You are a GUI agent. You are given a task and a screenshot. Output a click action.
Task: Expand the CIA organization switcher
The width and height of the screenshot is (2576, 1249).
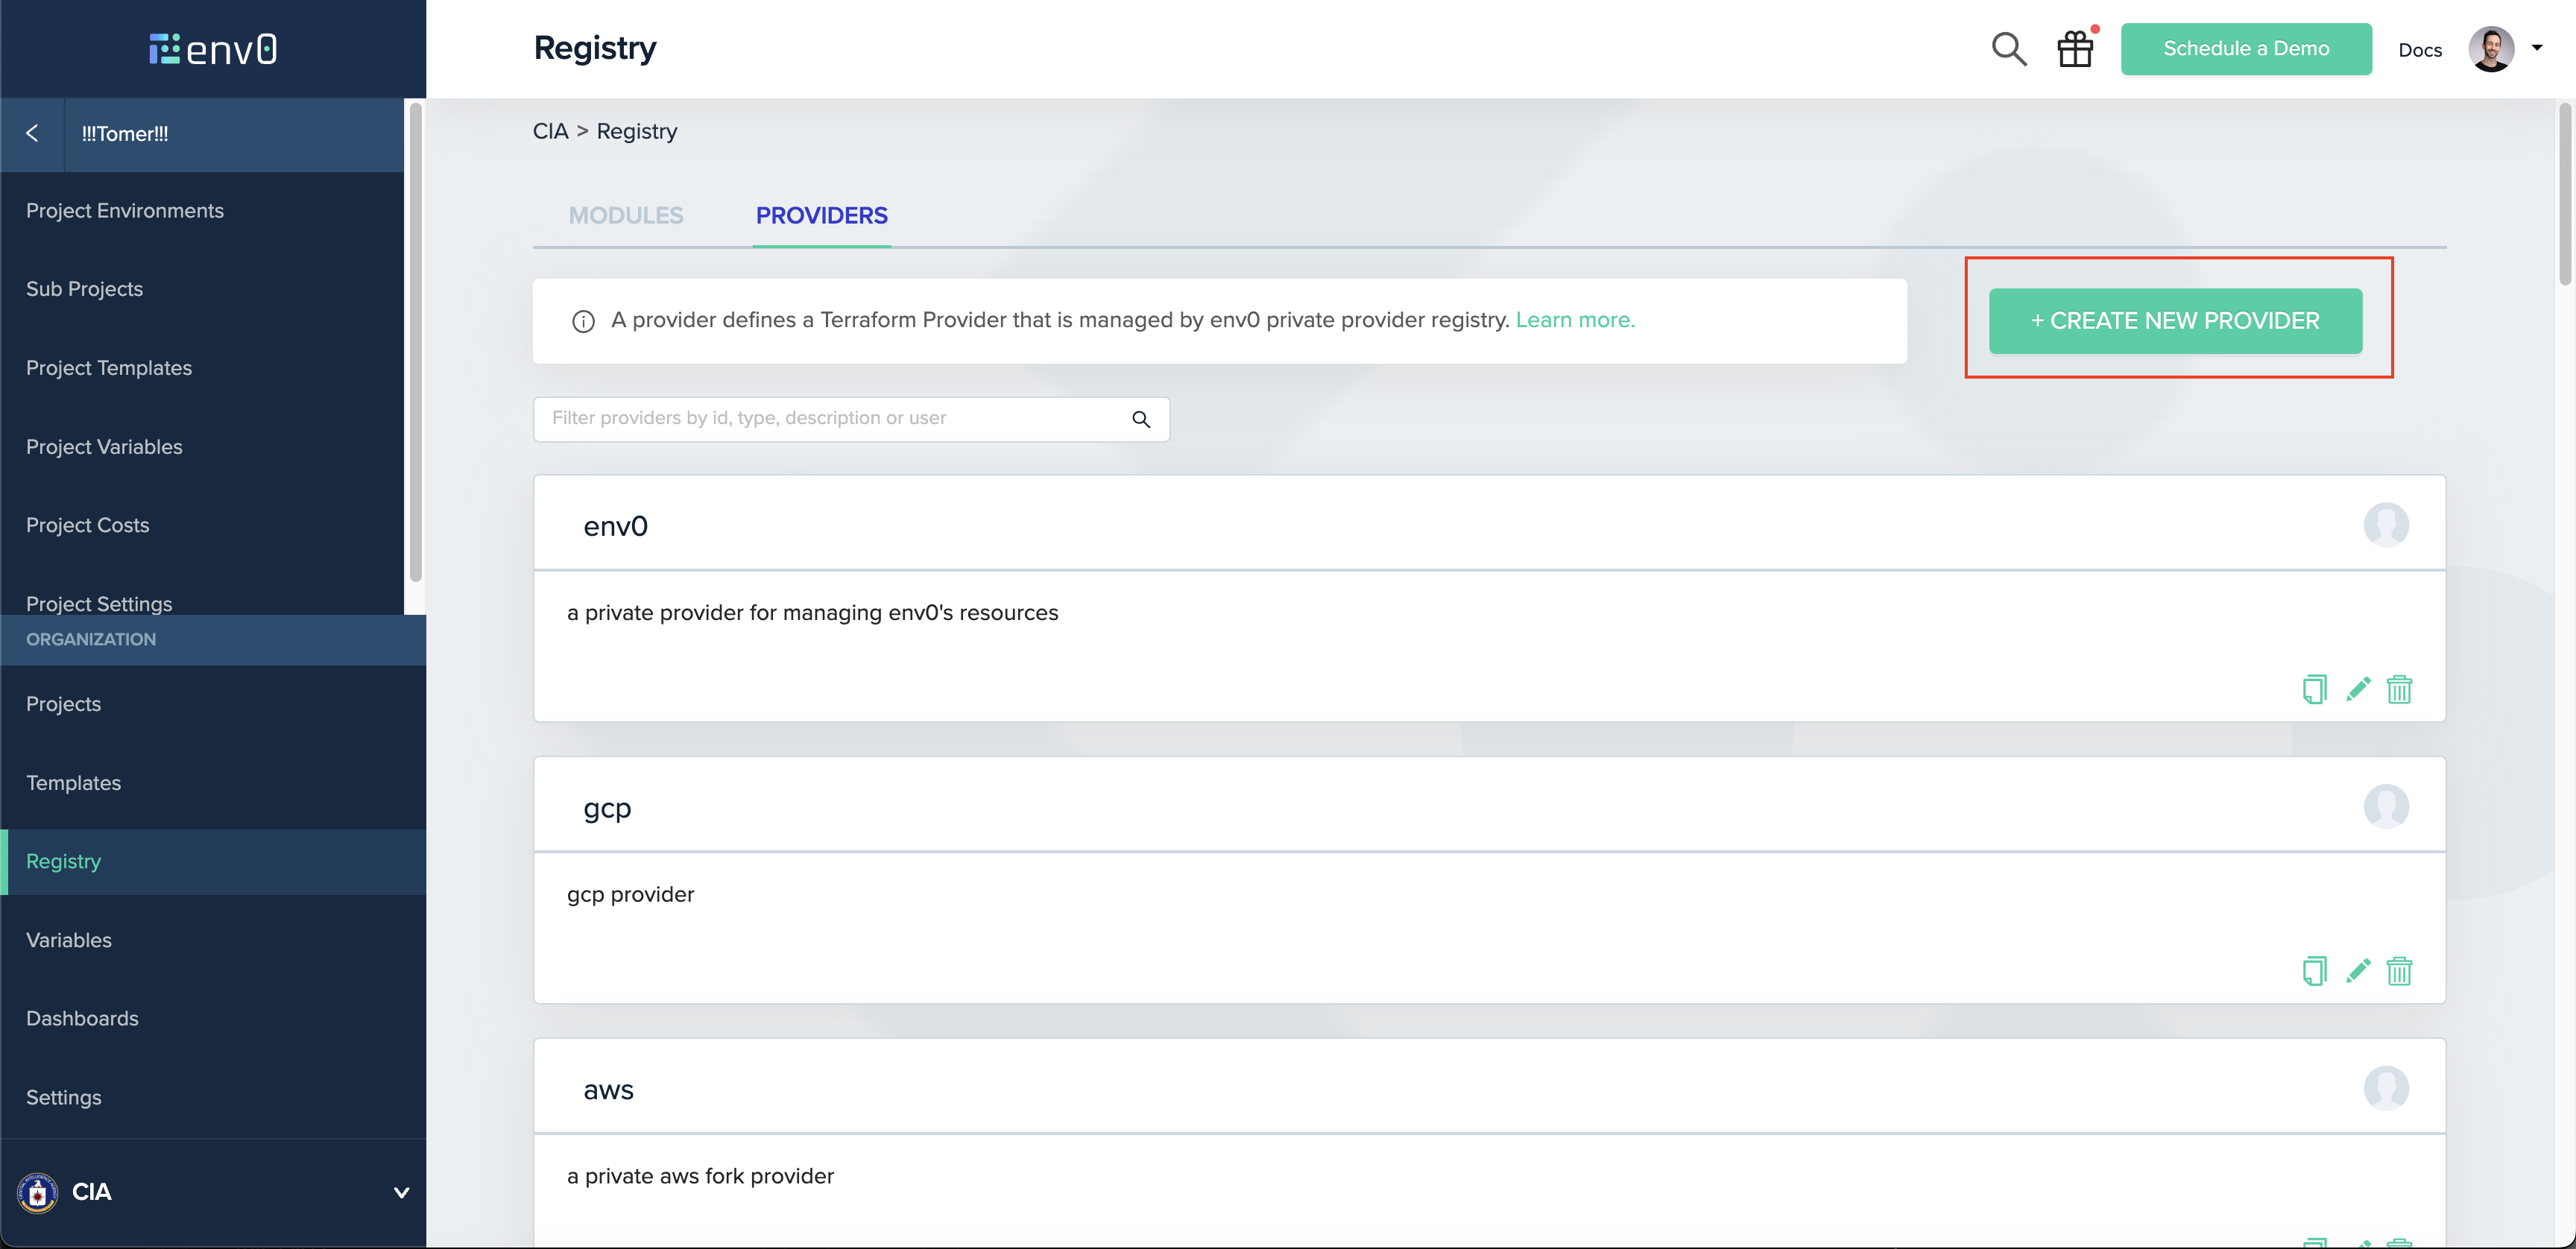tap(401, 1192)
